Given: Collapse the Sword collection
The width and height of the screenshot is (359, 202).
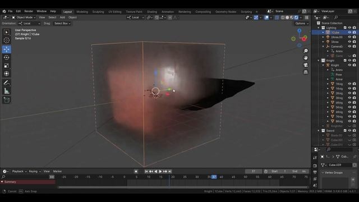Looking at the screenshot, I should 319,131.
